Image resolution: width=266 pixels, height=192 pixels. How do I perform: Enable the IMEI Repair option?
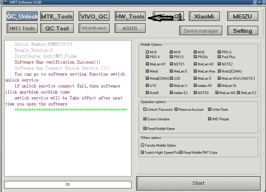coord(209,119)
